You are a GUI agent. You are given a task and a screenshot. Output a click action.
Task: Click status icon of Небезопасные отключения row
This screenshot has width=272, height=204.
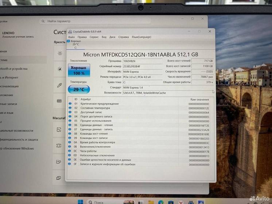pos(69,155)
